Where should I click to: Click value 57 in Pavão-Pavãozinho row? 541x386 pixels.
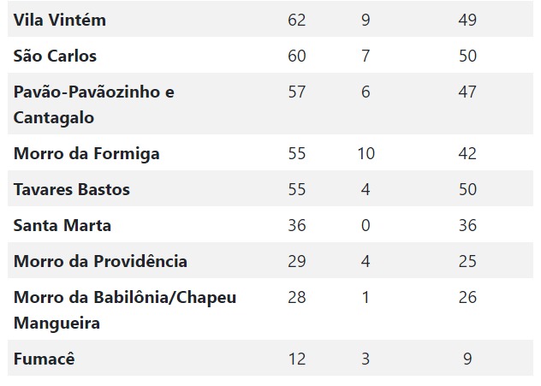(x=297, y=92)
